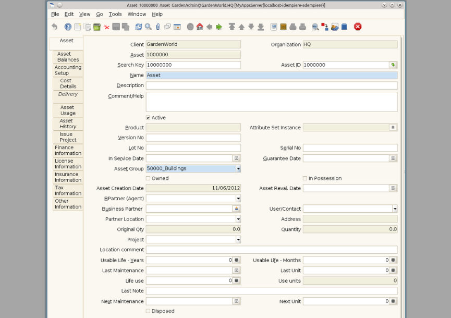
Task: Switch to the Asset Balances tab
Action: pyautogui.click(x=68, y=57)
